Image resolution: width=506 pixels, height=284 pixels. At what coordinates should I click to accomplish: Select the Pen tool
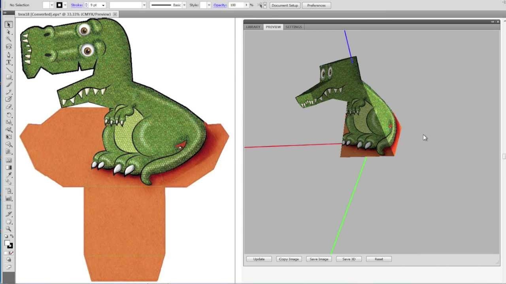(x=8, y=54)
